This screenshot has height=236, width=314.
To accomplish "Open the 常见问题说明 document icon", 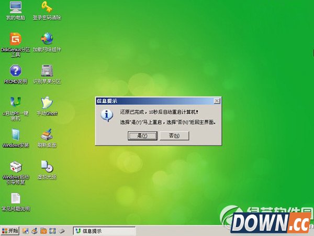I will click(x=15, y=202).
